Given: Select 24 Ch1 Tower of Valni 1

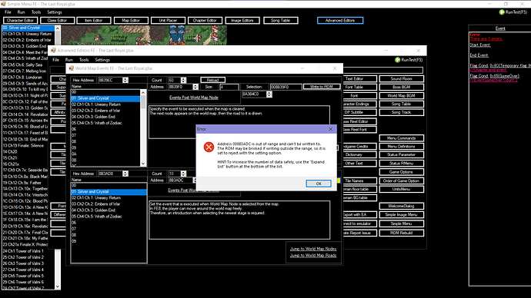Looking at the screenshot, I should tap(28, 251).
